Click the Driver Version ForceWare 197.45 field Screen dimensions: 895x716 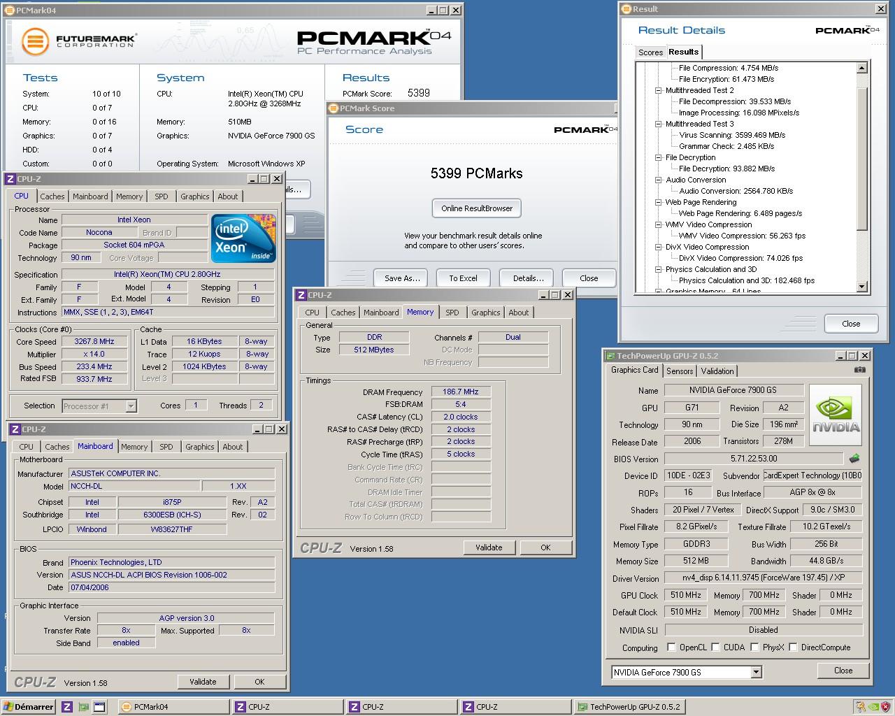pyautogui.click(x=763, y=578)
